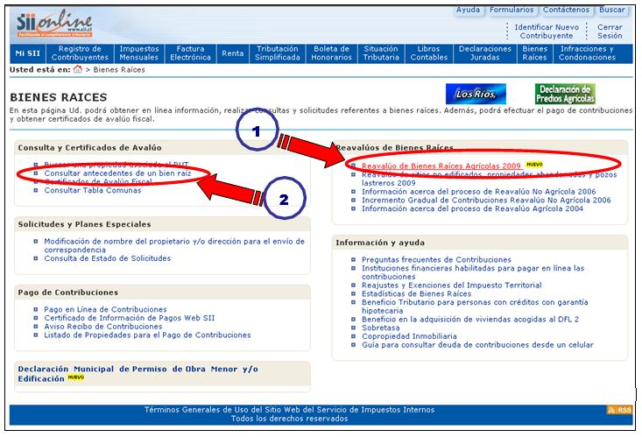
Task: Open Guía para consultar deuda desde un celular
Action: click(477, 345)
